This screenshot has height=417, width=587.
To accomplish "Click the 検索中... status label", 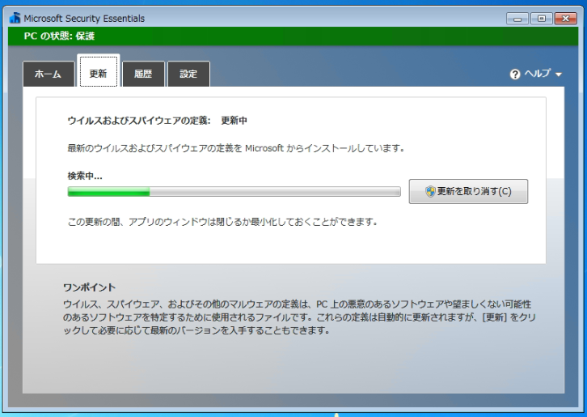I will tap(85, 176).
